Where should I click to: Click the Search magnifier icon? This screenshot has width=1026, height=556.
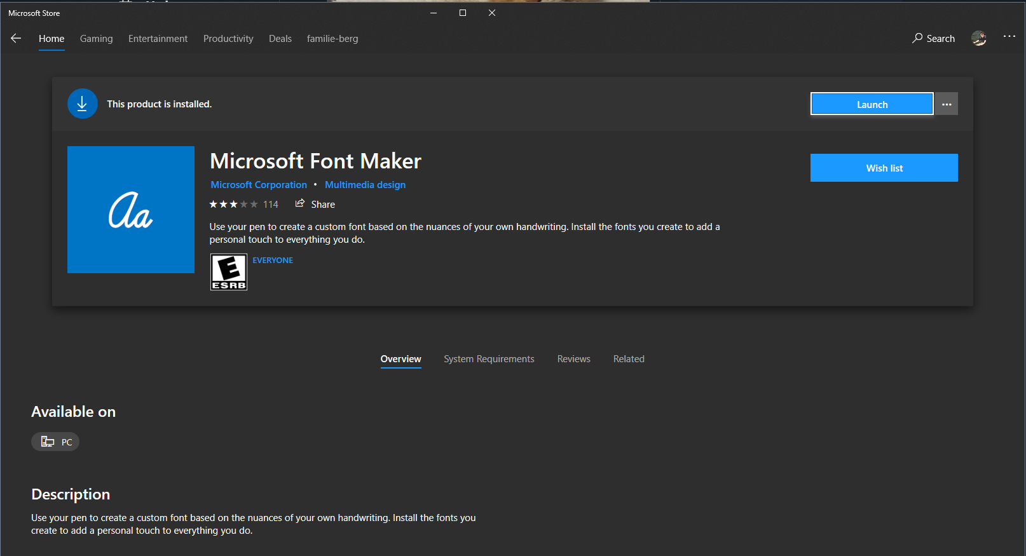click(917, 38)
